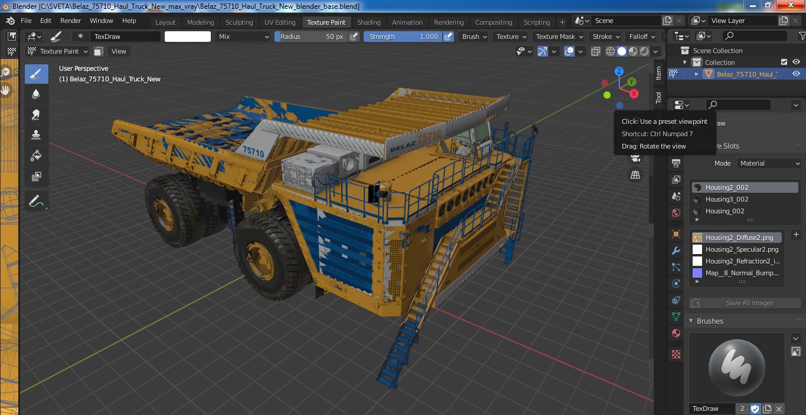The width and height of the screenshot is (806, 415).
Task: Switch to rendered shading mode
Action: pos(644,51)
